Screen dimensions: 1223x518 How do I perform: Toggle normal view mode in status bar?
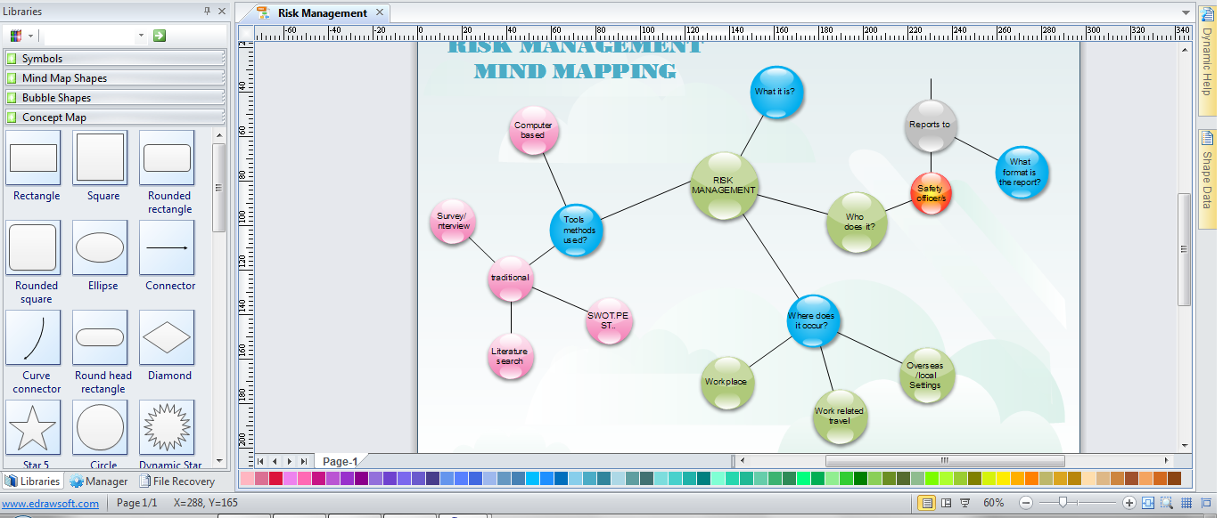pos(927,502)
